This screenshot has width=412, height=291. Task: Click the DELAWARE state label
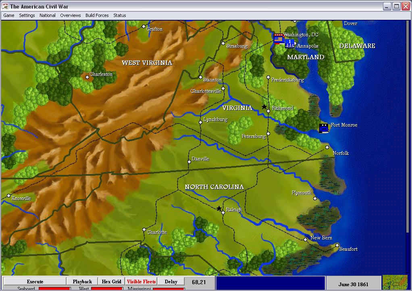(x=357, y=46)
